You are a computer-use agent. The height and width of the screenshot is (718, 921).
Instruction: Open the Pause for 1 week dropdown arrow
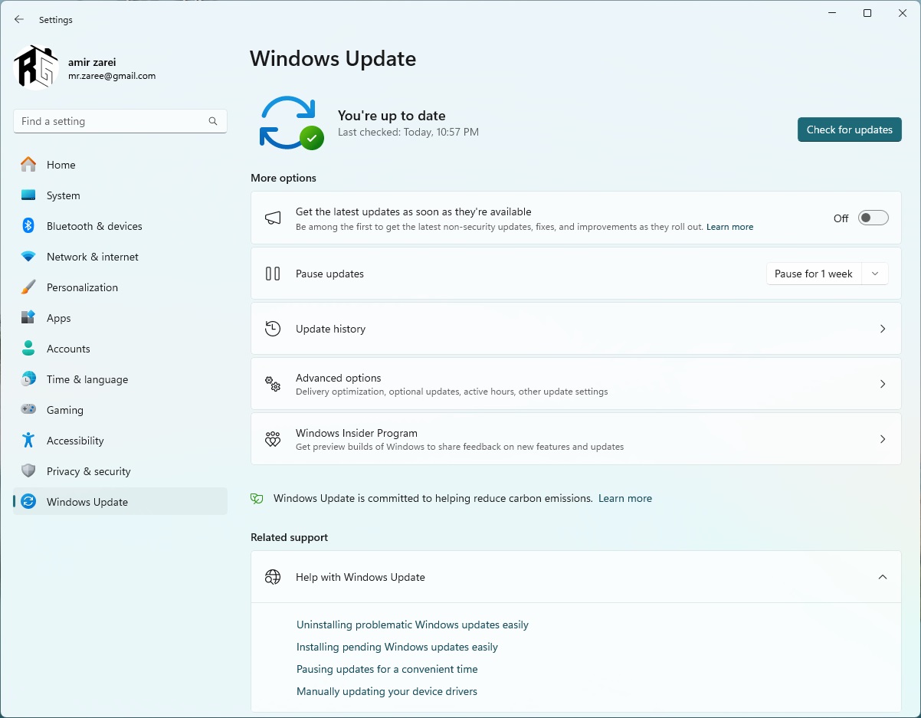pyautogui.click(x=875, y=274)
